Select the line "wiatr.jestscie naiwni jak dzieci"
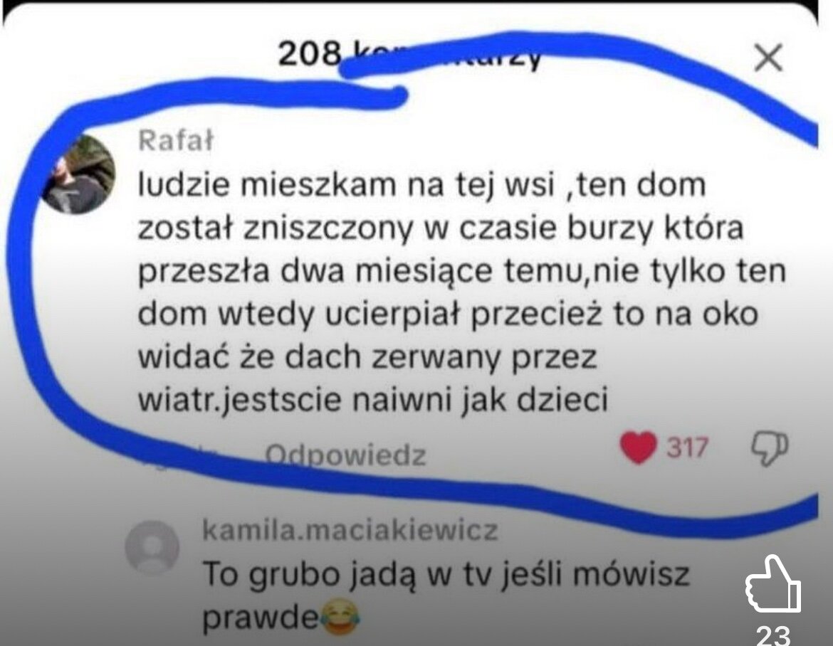833x646 pixels. (x=372, y=399)
